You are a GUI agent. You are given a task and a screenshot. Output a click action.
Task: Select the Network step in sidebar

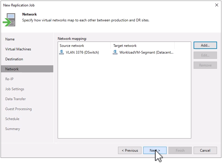coord(12,69)
